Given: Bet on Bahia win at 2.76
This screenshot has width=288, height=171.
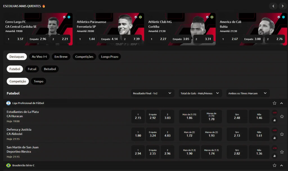Looking at the screenshot, I should 275,39.
